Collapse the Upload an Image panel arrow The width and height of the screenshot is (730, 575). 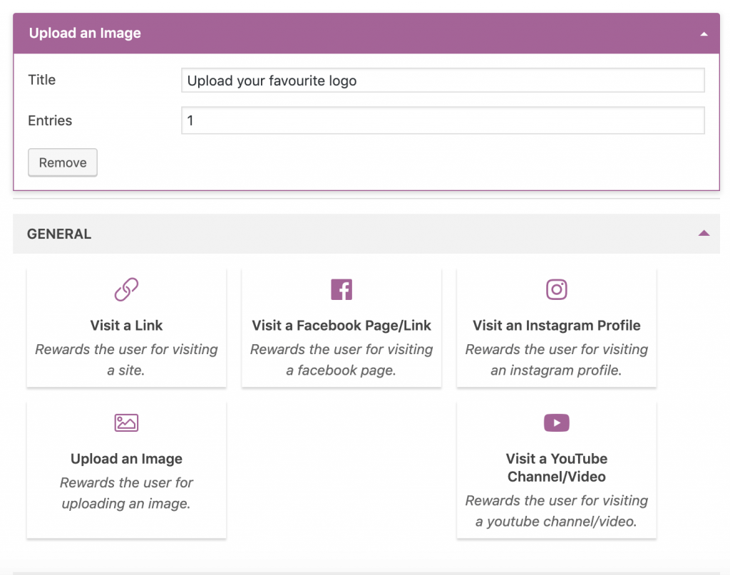tap(704, 34)
